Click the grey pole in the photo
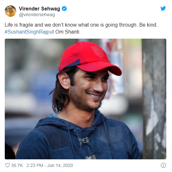 coord(154,99)
